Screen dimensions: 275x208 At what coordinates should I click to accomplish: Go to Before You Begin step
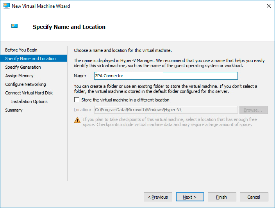click(x=21, y=50)
